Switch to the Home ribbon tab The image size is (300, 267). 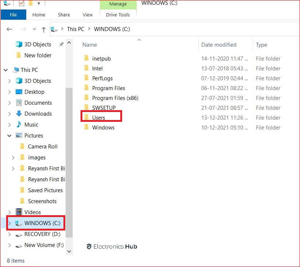(39, 15)
